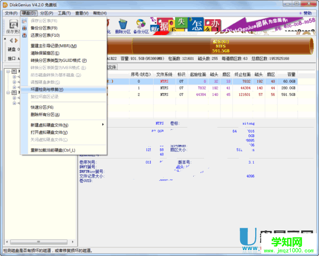
Task: Click the Save Changes toolbar icon
Action: pyautogui.click(x=13, y=25)
